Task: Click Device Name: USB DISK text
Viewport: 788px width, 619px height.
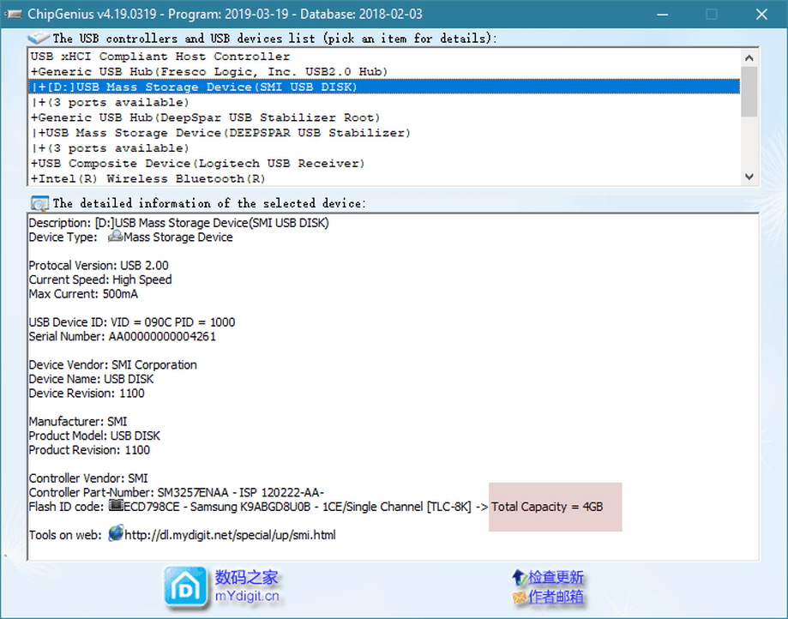Action: pos(91,379)
